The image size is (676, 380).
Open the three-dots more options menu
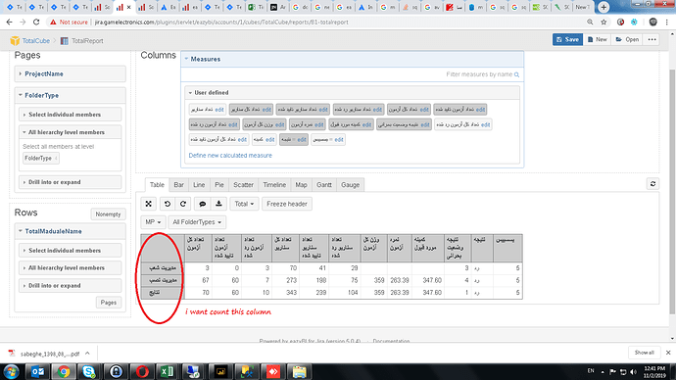pos(652,39)
